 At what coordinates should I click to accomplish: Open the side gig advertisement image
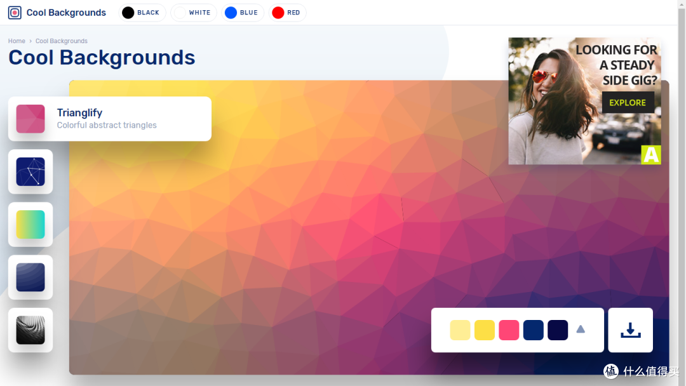[x=584, y=101]
